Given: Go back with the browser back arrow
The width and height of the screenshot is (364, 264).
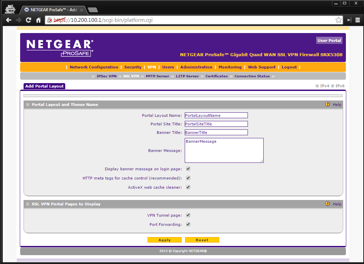Looking at the screenshot, I should click(9, 20).
